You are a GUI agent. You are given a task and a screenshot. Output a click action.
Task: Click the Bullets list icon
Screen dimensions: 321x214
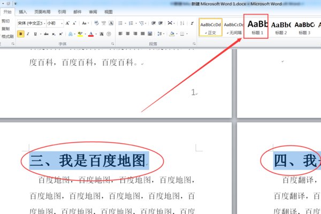tap(120, 23)
